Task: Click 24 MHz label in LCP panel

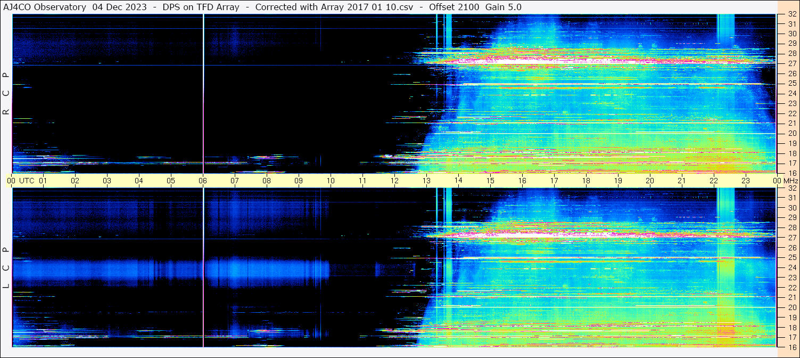Action: coord(791,267)
